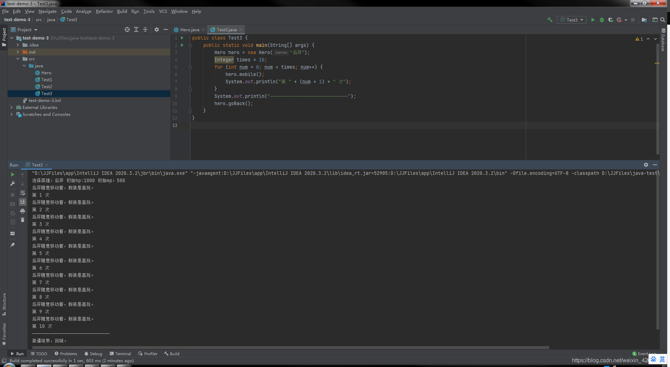The height and width of the screenshot is (367, 670).
Task: Open the TODO tool window
Action: tap(39, 354)
